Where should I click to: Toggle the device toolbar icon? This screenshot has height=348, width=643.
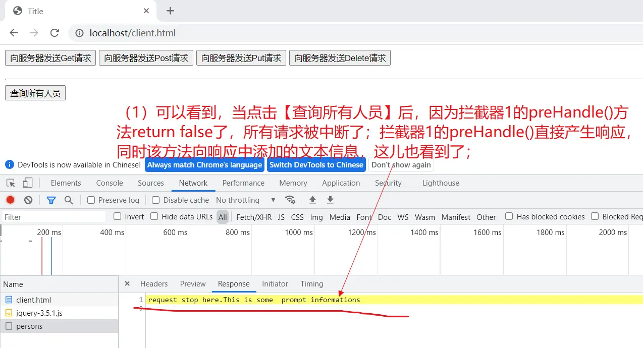point(27,183)
